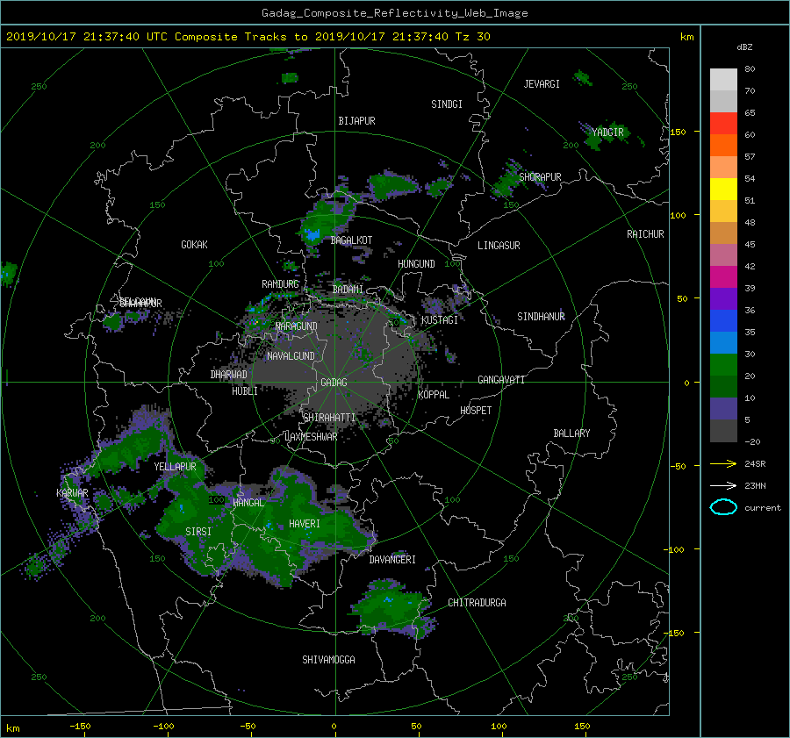The height and width of the screenshot is (738, 790).
Task: Click the HUNGUND city label
Action: tap(416, 264)
